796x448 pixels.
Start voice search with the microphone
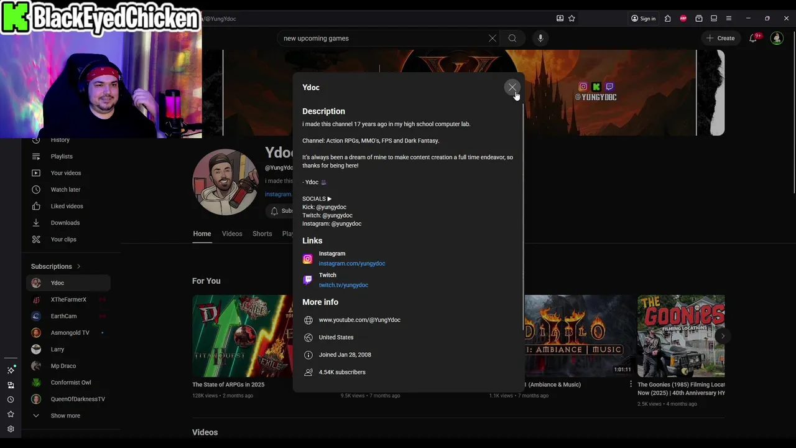point(540,38)
